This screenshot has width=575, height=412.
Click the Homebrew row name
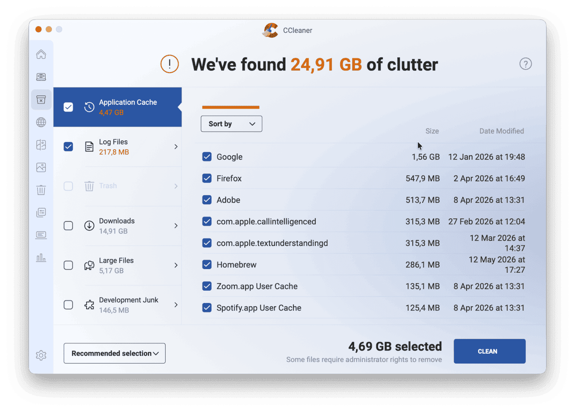(x=236, y=265)
